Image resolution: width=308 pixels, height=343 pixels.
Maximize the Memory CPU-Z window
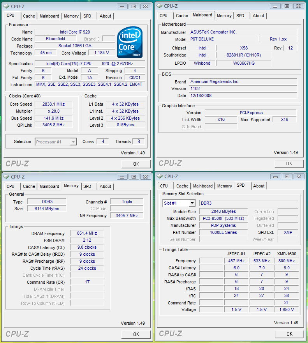[x=133, y=177]
